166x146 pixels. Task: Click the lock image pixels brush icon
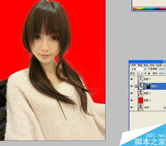pos(142,73)
